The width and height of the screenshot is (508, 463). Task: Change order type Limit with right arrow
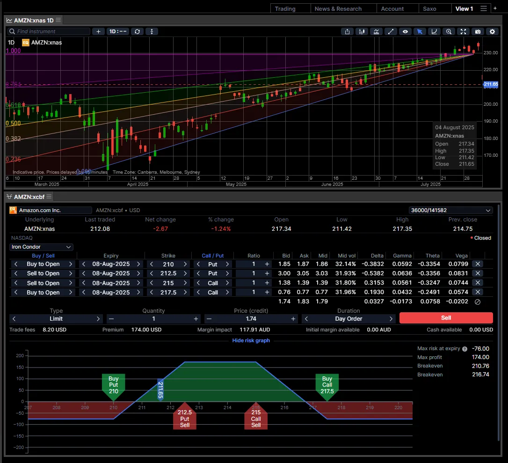pos(98,319)
